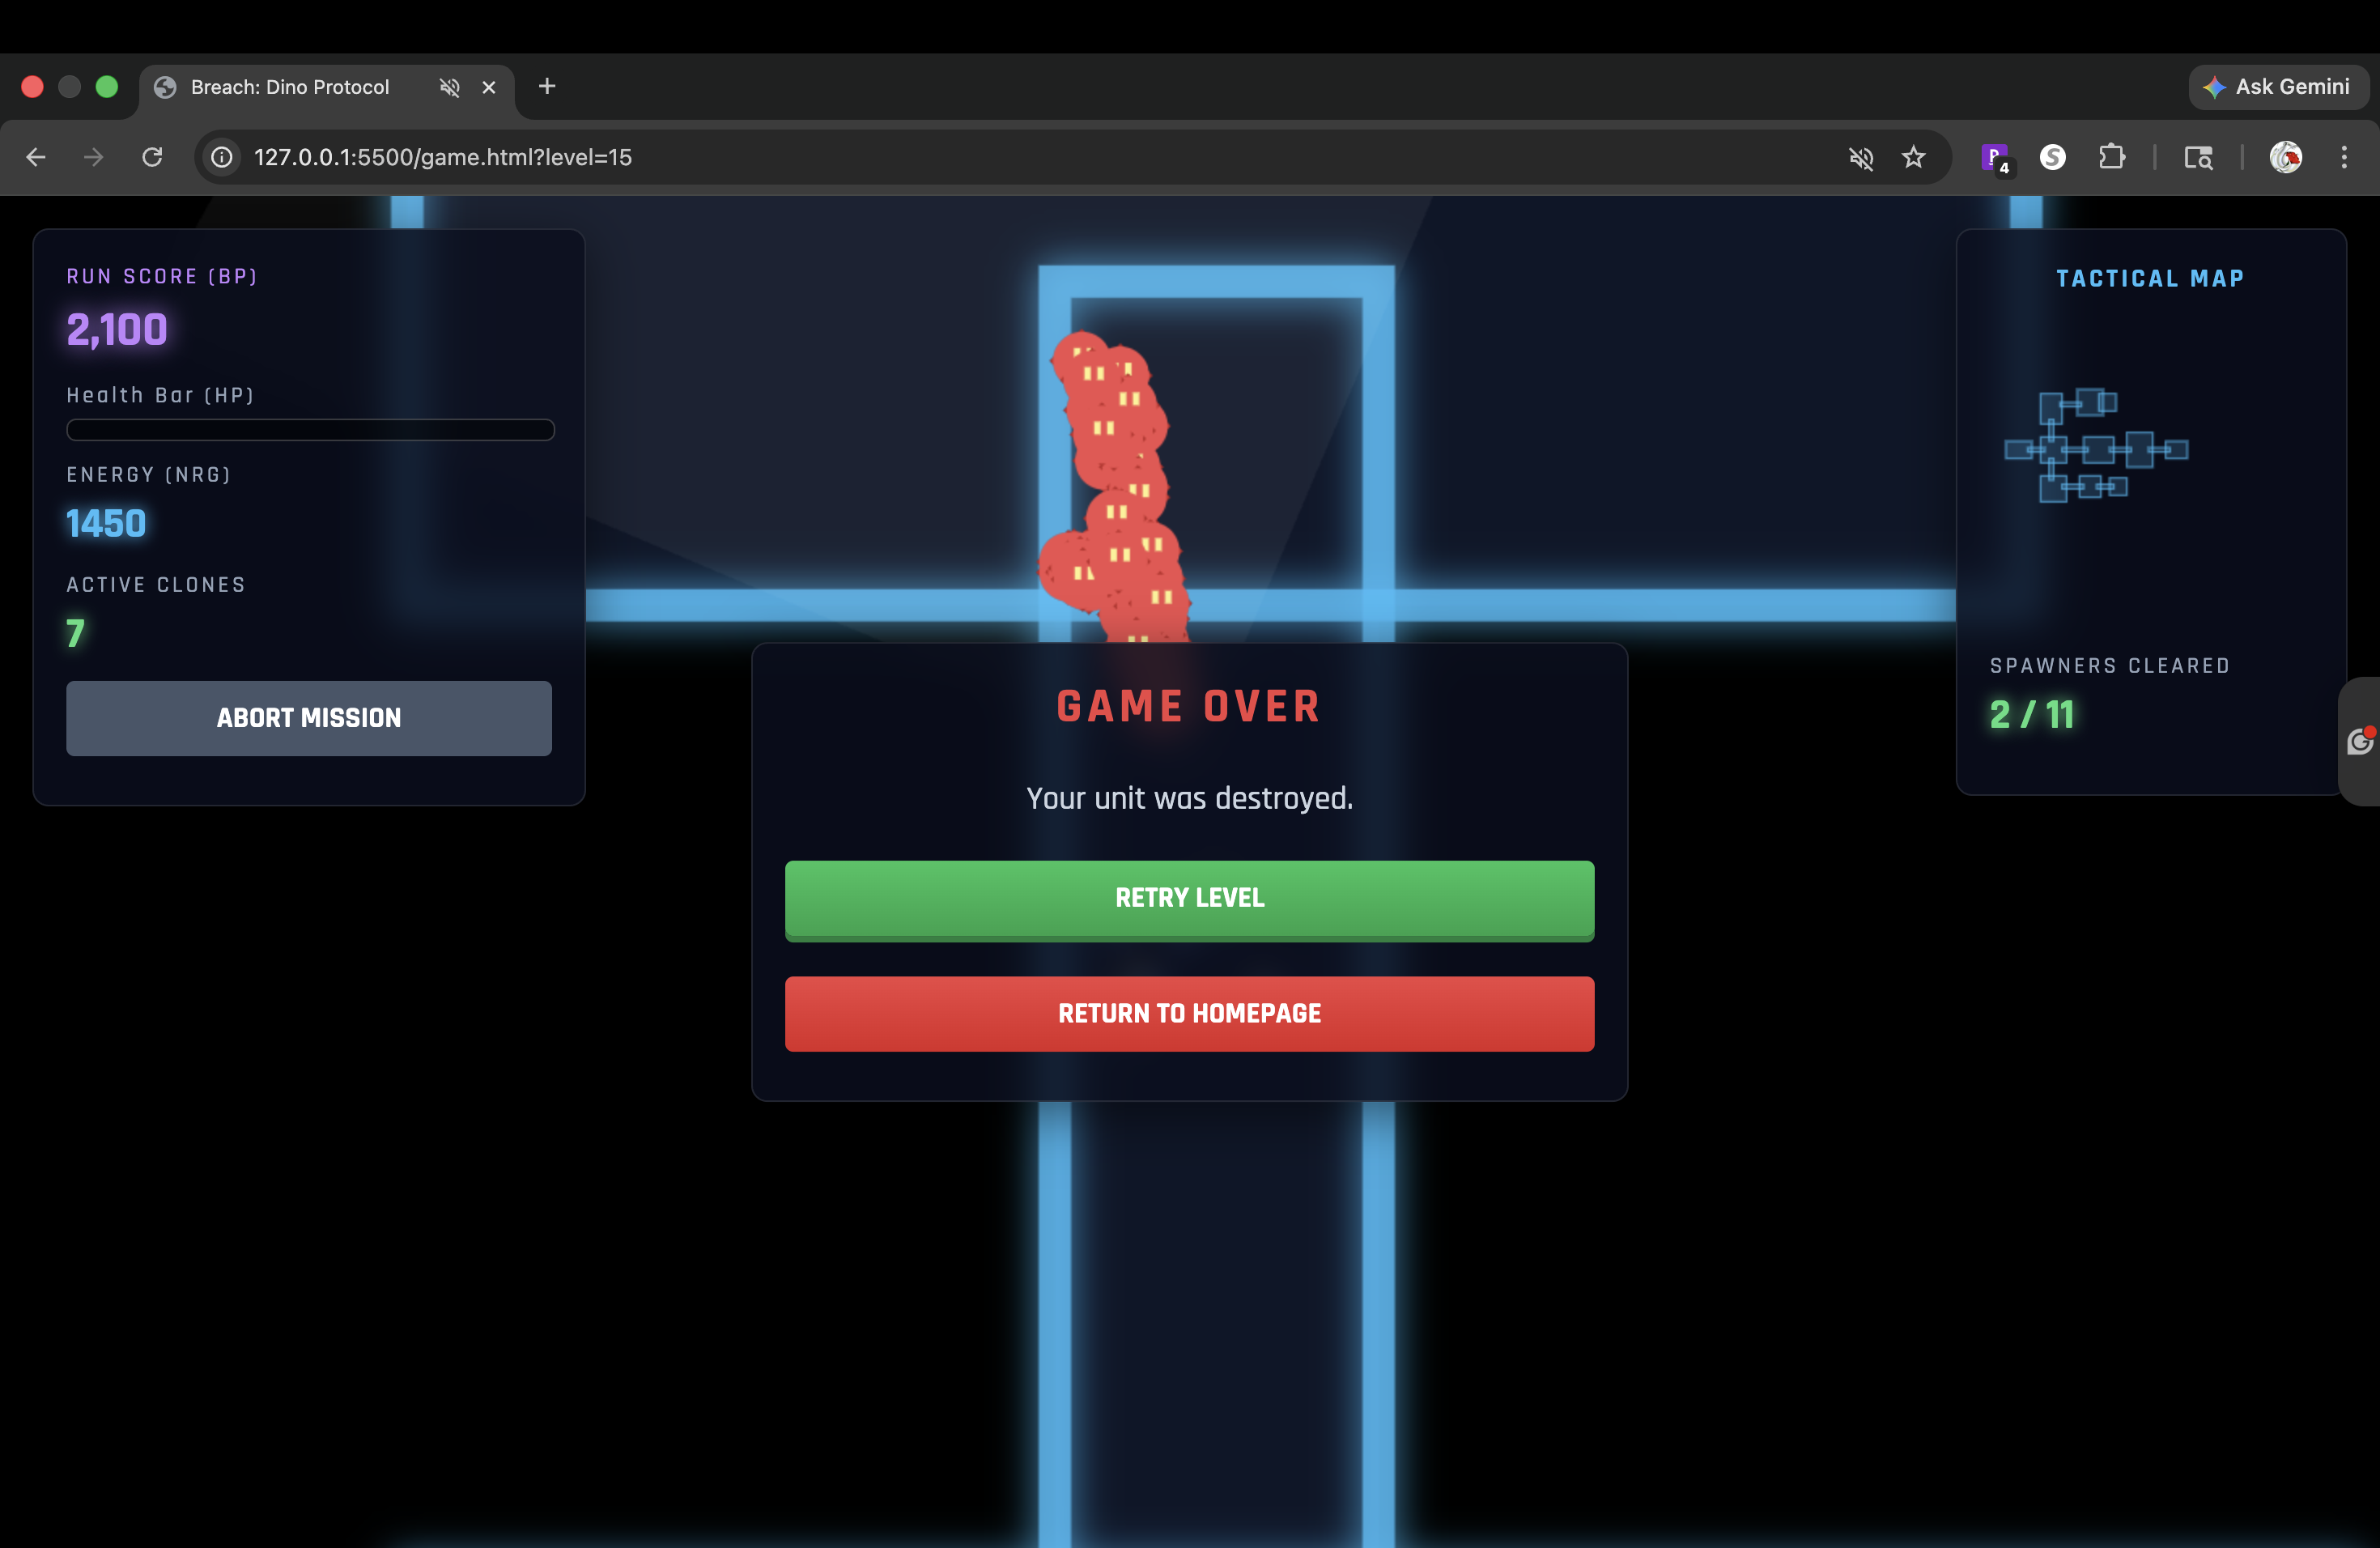The height and width of the screenshot is (1548, 2380).
Task: Click the site info icon
Action: pyautogui.click(x=222, y=157)
